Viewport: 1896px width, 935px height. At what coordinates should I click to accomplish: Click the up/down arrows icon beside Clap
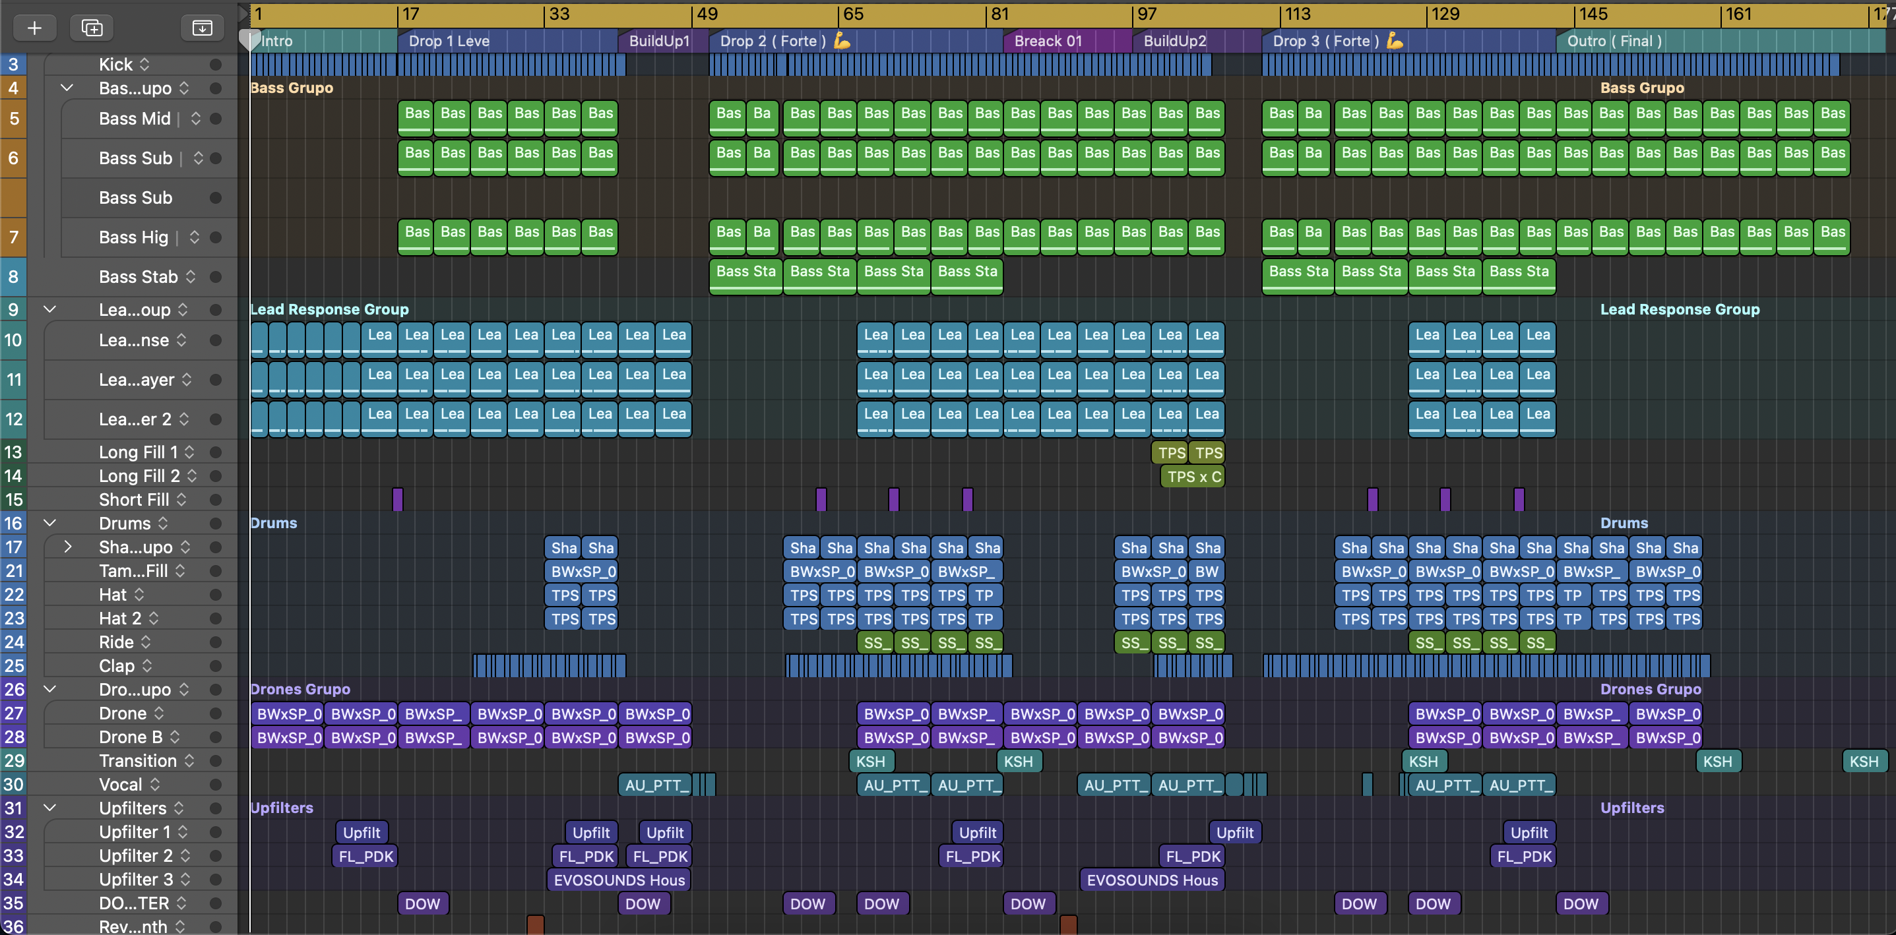[x=146, y=666]
